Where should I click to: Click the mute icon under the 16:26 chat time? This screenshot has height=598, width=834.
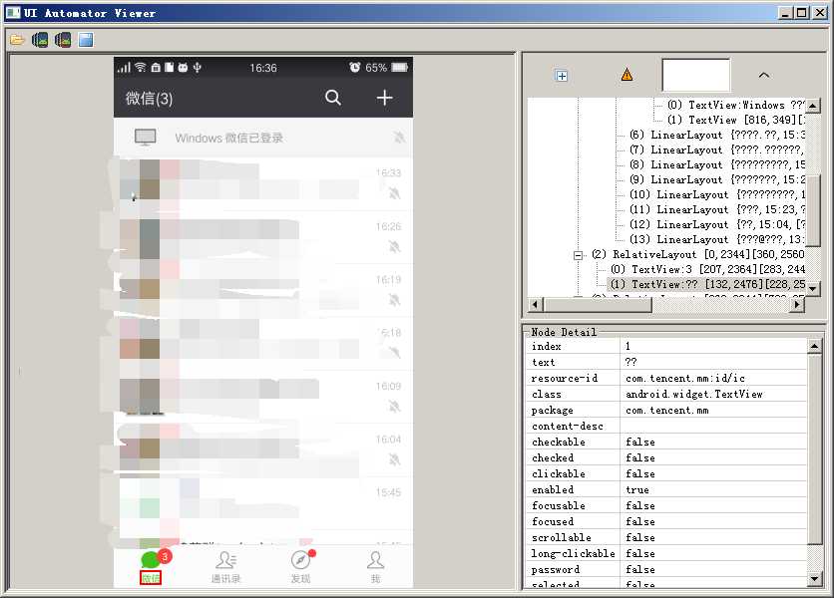pyautogui.click(x=394, y=246)
